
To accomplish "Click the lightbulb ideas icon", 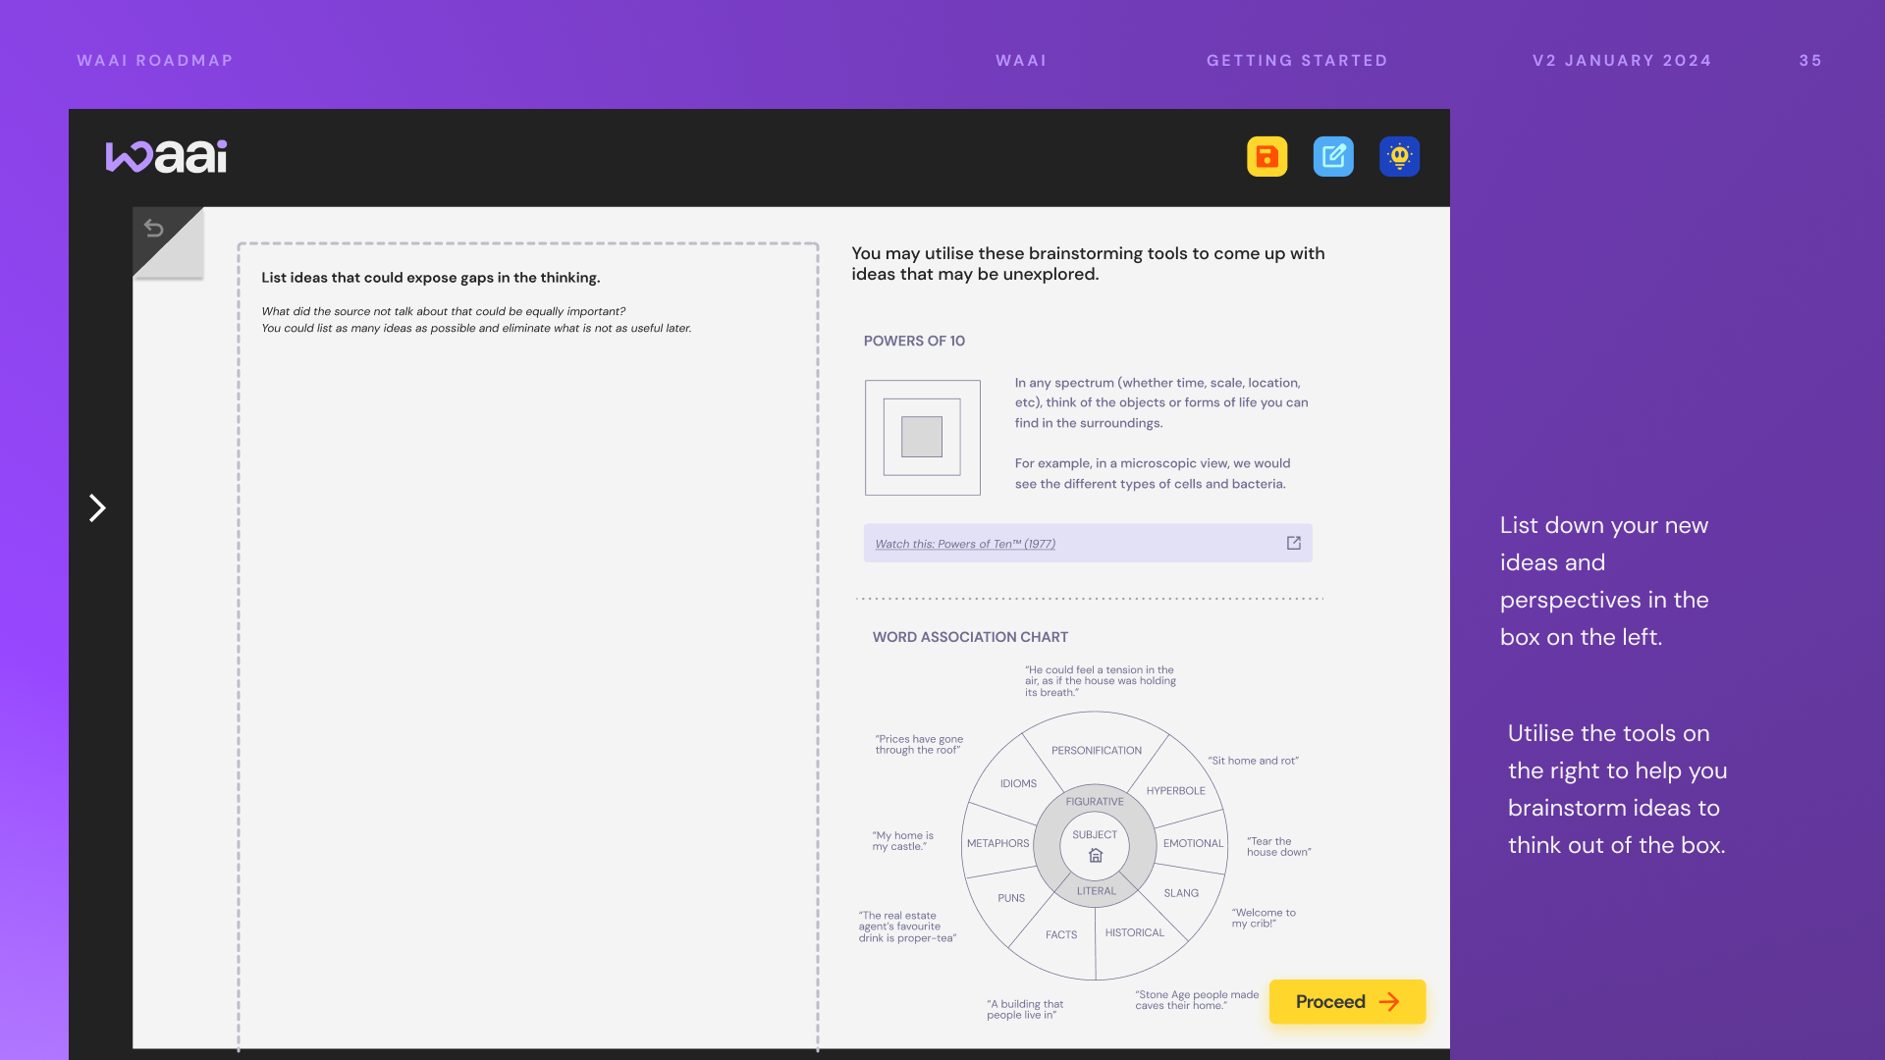I will 1399,157.
